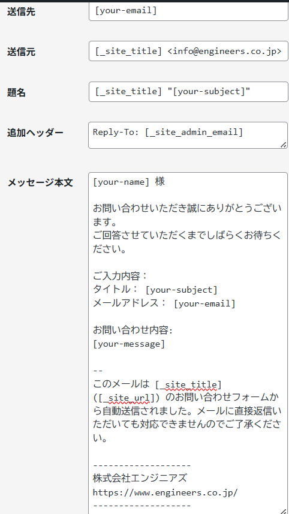The height and width of the screenshot is (514, 289).
Task: Click the 題名 subject input field
Action: point(188,92)
